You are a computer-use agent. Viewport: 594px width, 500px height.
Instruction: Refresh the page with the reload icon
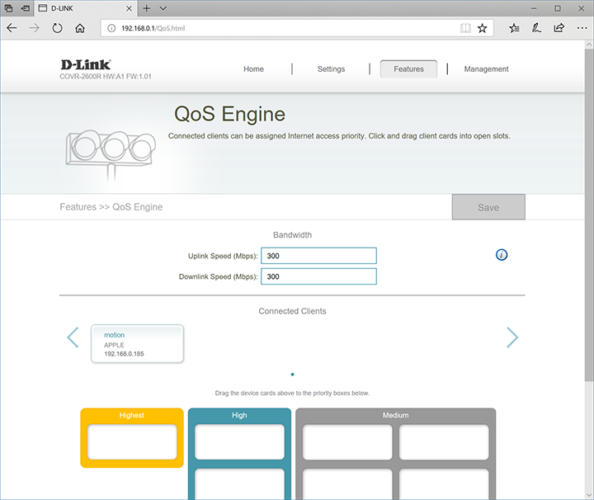57,28
